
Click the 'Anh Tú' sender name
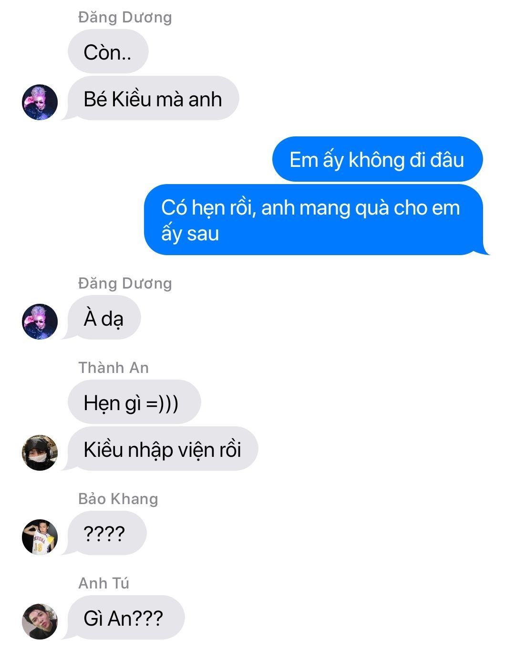pos(104,583)
